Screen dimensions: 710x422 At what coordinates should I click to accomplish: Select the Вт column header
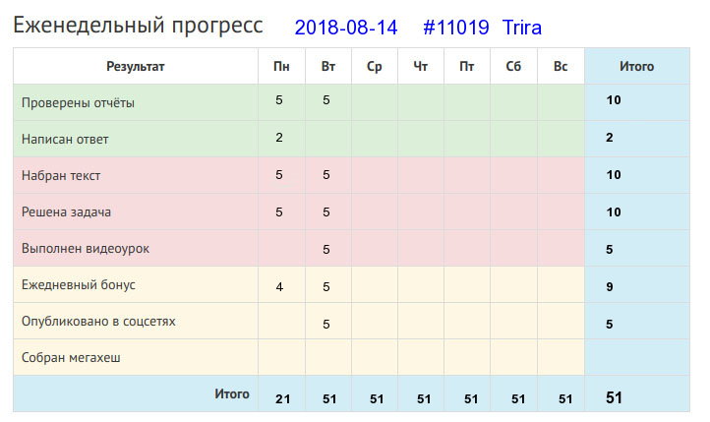point(328,67)
